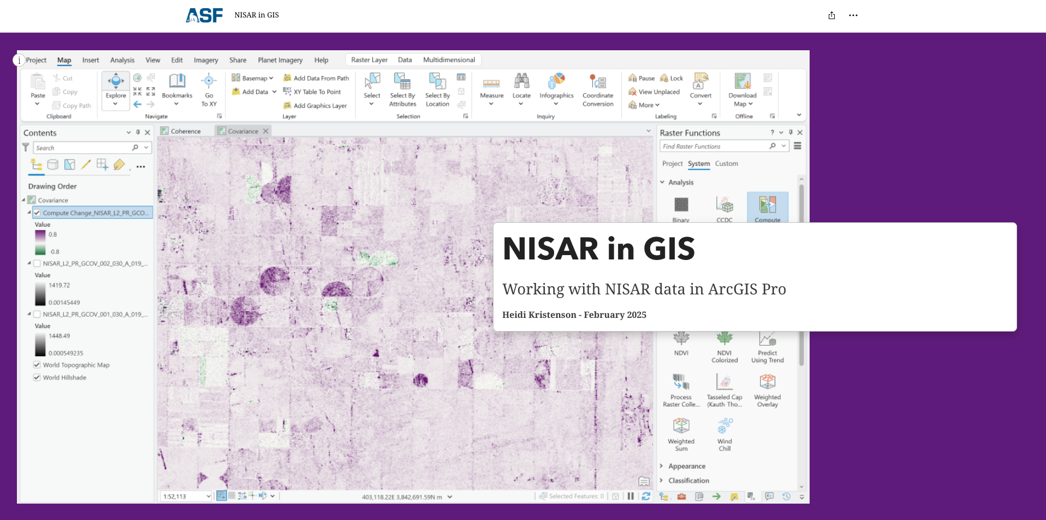Toggle Pause labeling button
This screenshot has width=1046, height=520.
(641, 78)
